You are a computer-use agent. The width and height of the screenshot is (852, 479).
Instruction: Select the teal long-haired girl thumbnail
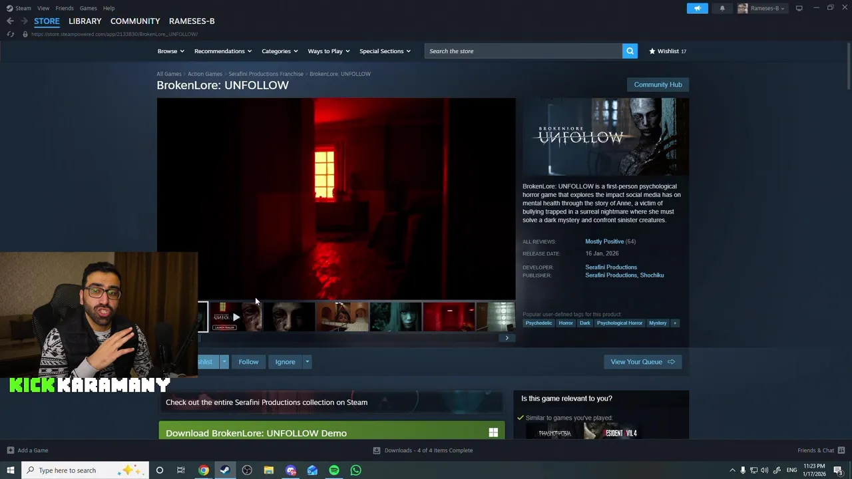point(395,317)
